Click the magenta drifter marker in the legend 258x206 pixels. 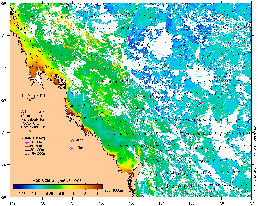click(71, 148)
